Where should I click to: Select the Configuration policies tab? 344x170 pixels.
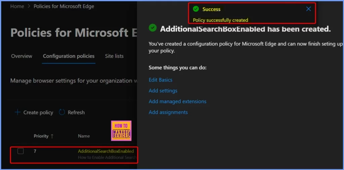coord(69,56)
